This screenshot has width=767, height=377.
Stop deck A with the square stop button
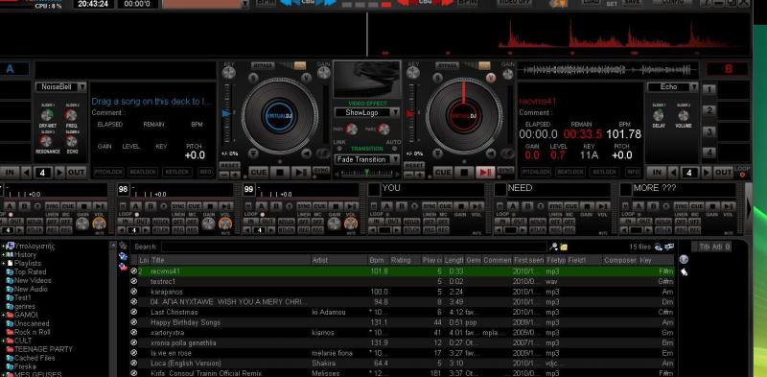click(x=280, y=173)
